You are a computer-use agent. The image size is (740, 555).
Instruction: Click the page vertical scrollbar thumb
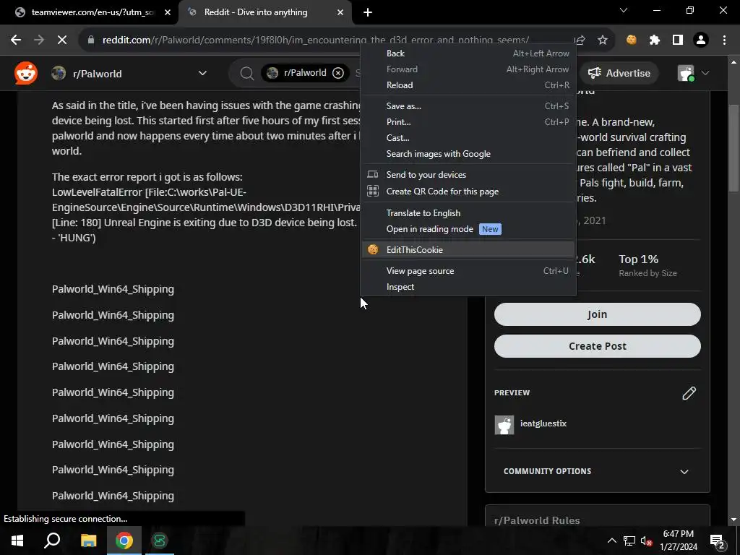point(733,147)
